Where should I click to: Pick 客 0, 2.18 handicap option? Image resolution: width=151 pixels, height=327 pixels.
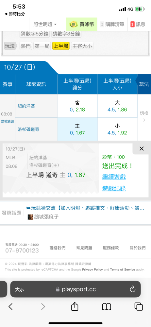tap(77, 106)
